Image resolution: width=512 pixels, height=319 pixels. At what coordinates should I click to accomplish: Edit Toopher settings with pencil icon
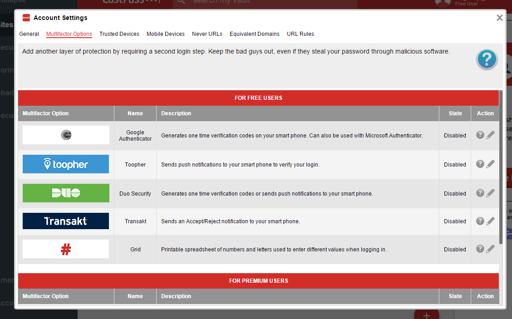point(490,164)
